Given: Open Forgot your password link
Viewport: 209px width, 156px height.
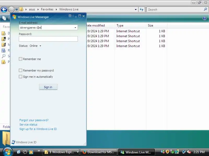Looking at the screenshot, I should pos(34,120).
